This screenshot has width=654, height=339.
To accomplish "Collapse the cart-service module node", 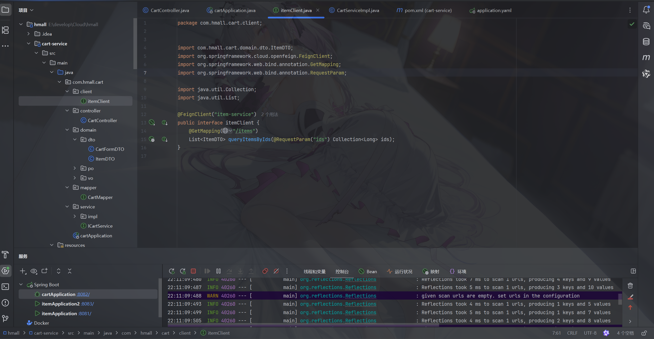I will tap(29, 43).
